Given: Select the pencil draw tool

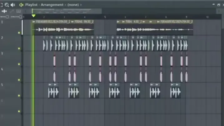Looking at the screenshot, I should 12,11.
